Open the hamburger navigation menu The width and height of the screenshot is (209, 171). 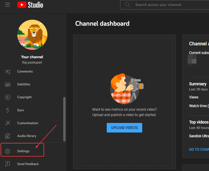pyautogui.click(x=7, y=5)
